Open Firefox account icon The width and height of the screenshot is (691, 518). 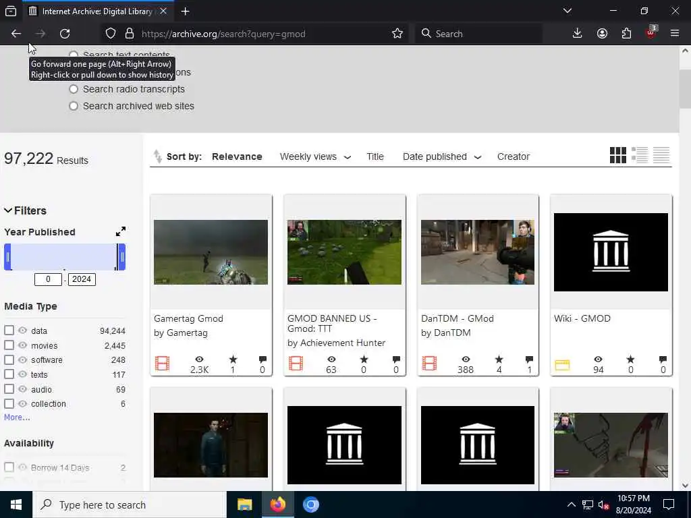(602, 34)
